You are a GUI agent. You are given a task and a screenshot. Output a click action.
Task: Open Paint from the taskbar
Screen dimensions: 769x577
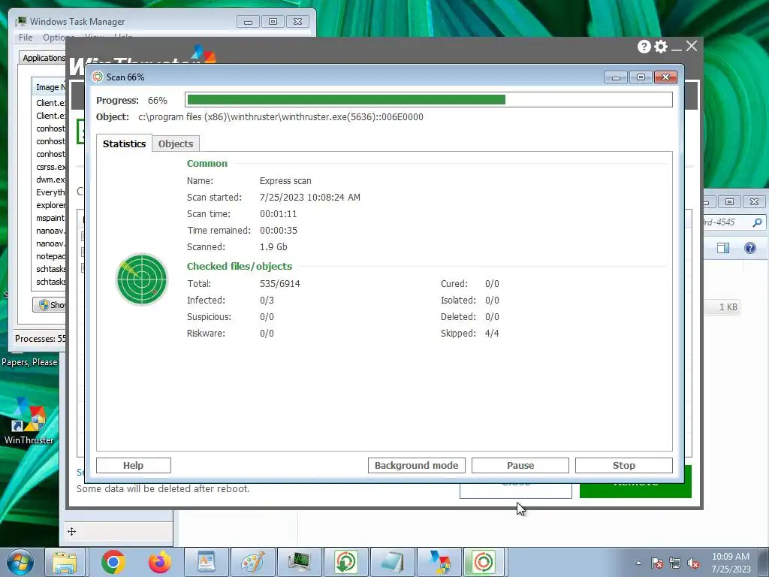tap(253, 562)
